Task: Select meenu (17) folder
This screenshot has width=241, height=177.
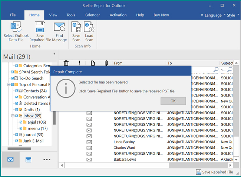Action: pyautogui.click(x=37, y=128)
